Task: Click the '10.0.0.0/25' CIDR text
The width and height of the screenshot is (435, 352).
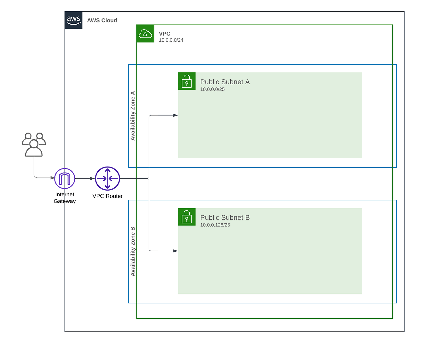Action: [x=212, y=89]
